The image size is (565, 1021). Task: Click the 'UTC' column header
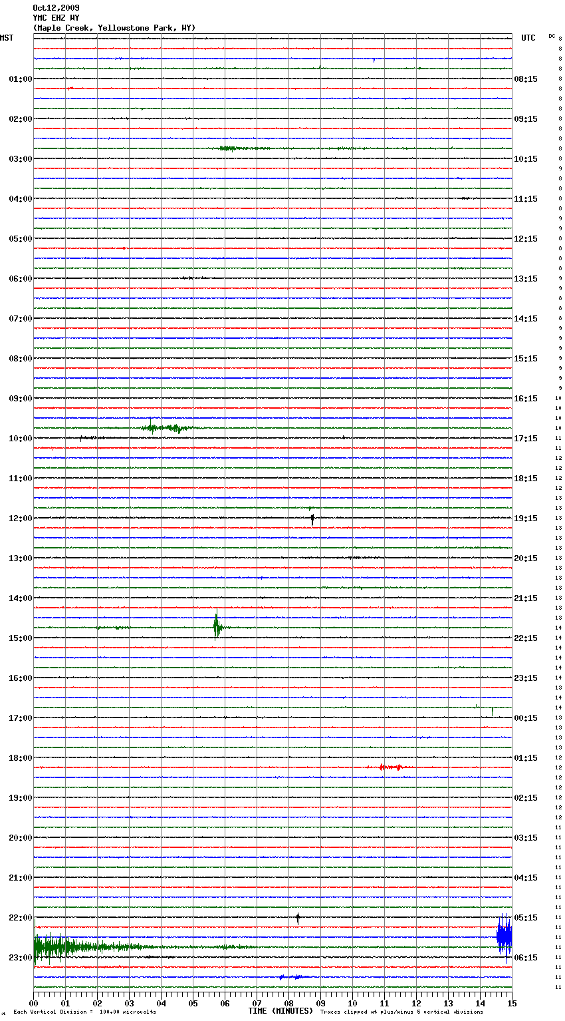tap(528, 38)
